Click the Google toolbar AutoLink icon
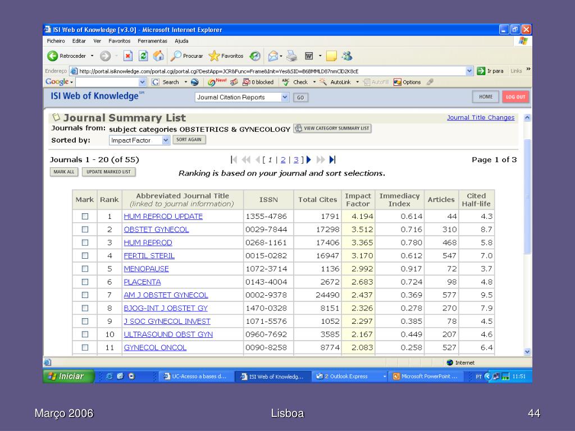Screen dimensions: 575x431 [x=323, y=82]
